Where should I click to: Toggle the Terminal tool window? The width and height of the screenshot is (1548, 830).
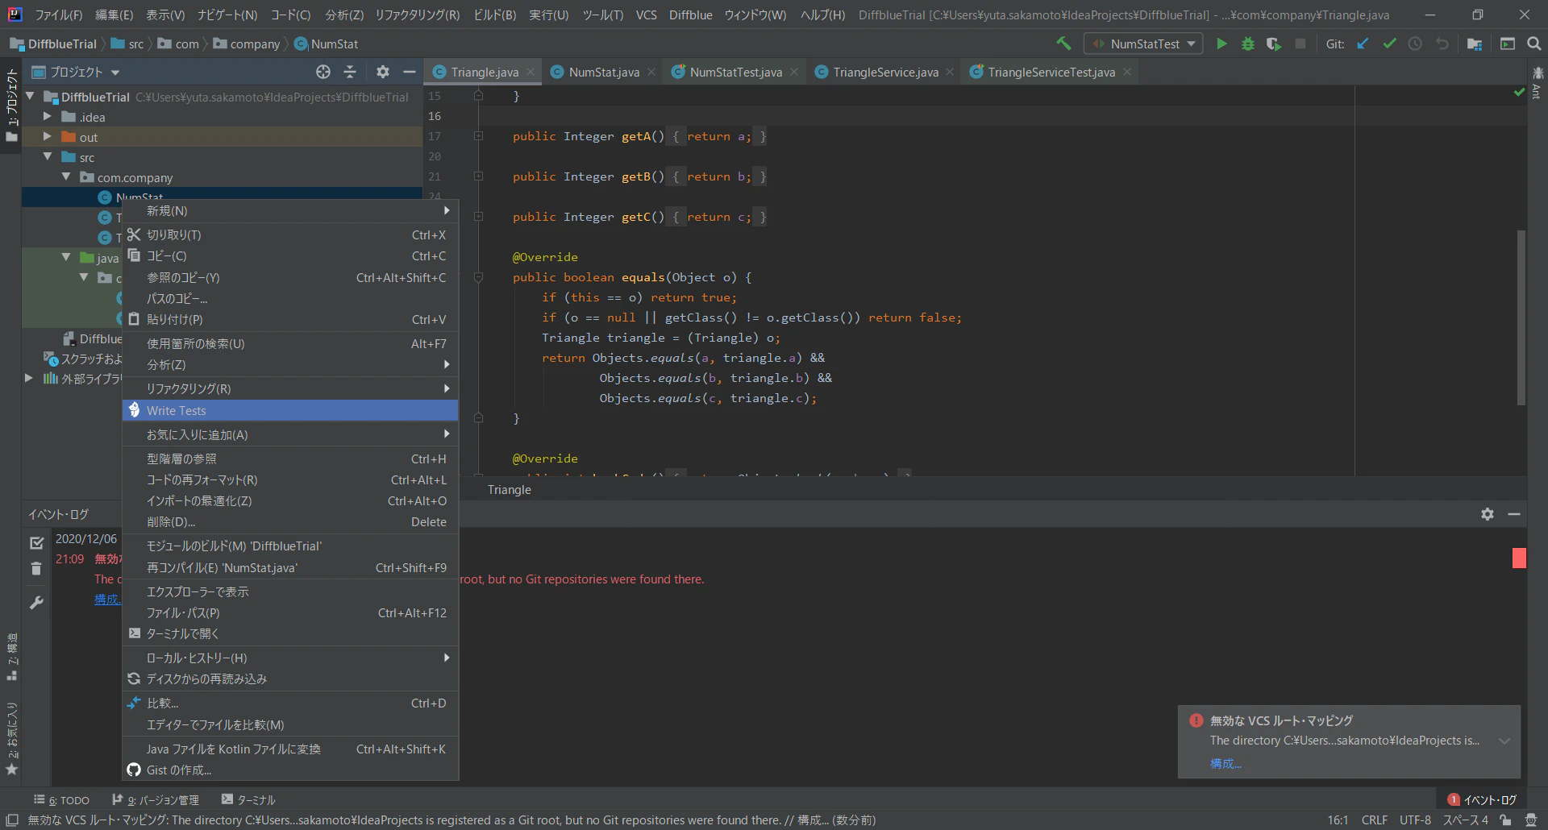pos(248,800)
